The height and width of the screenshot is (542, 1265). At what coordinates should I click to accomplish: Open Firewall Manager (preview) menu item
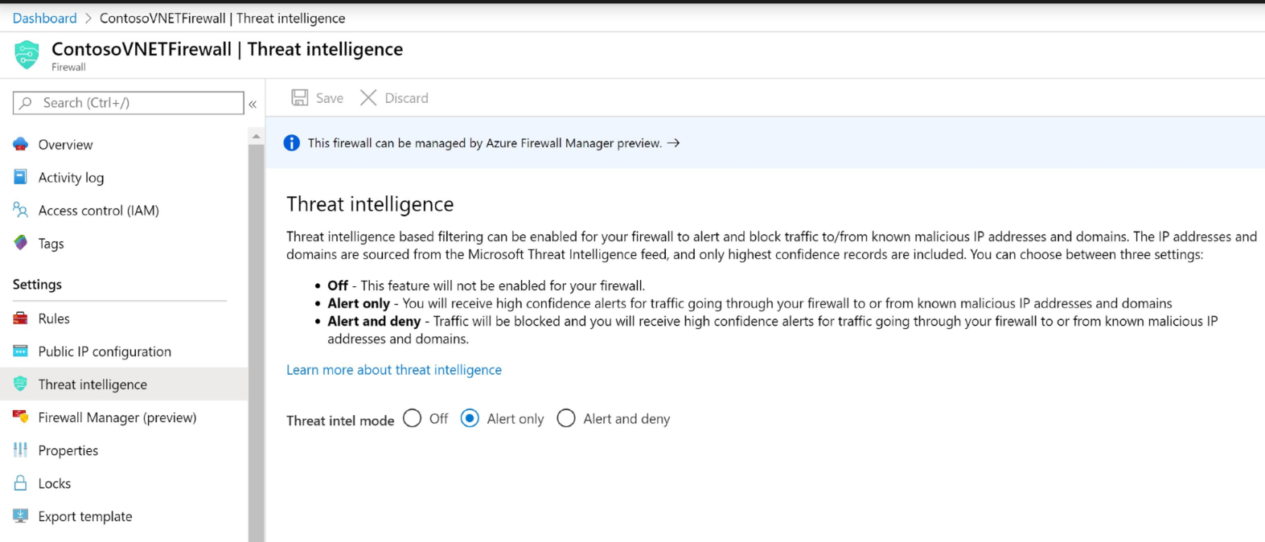[117, 417]
